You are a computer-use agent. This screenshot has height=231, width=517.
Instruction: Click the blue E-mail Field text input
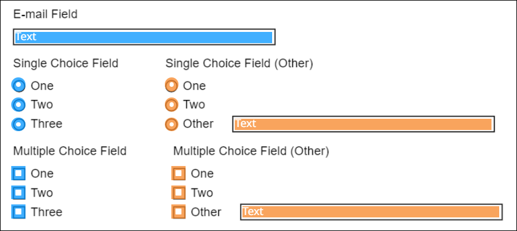[x=144, y=37]
